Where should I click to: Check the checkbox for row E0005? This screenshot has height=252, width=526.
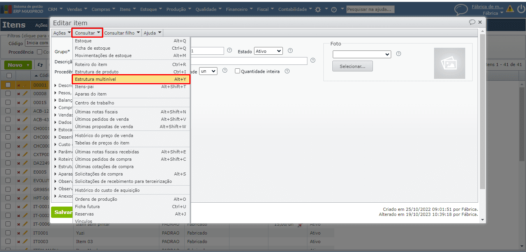coord(8,172)
